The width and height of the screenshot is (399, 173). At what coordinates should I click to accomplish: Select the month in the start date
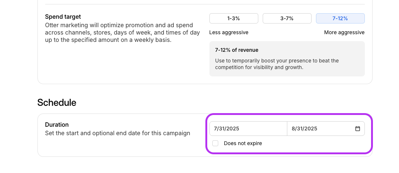click(215, 129)
